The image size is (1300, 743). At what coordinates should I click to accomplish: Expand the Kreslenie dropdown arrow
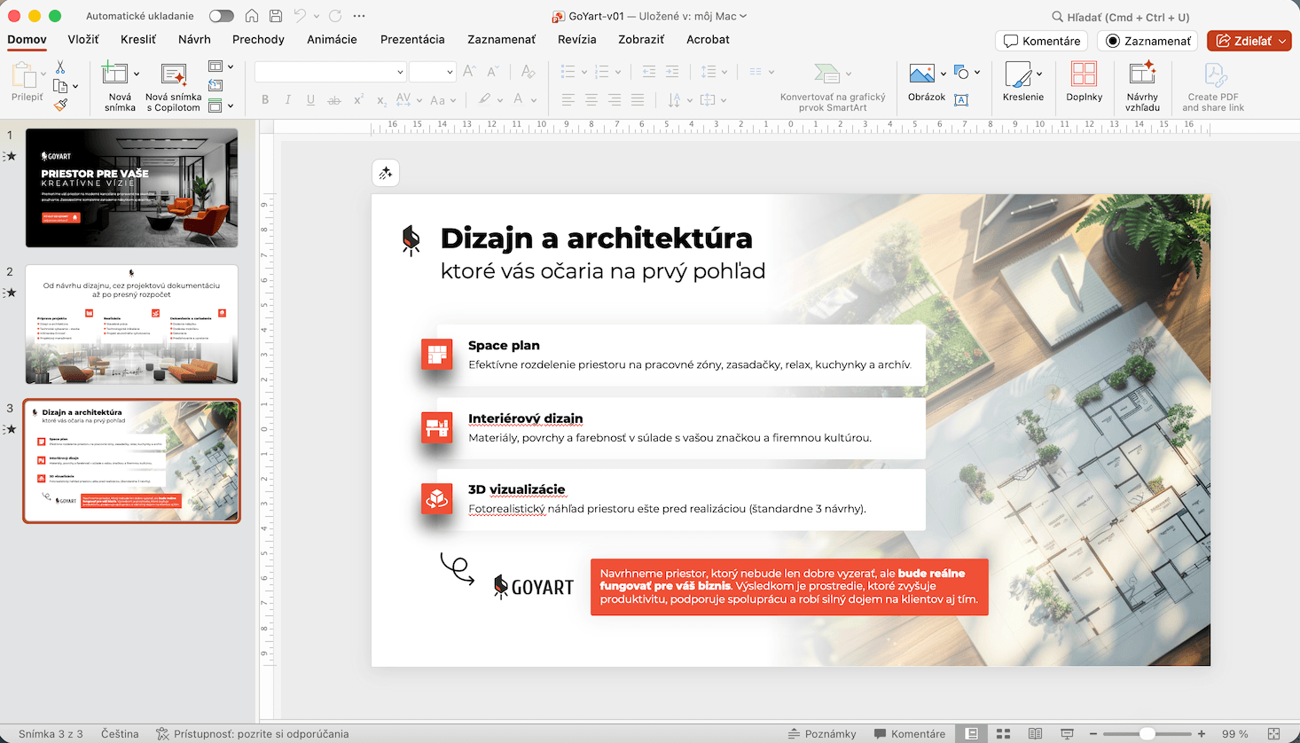(1039, 74)
